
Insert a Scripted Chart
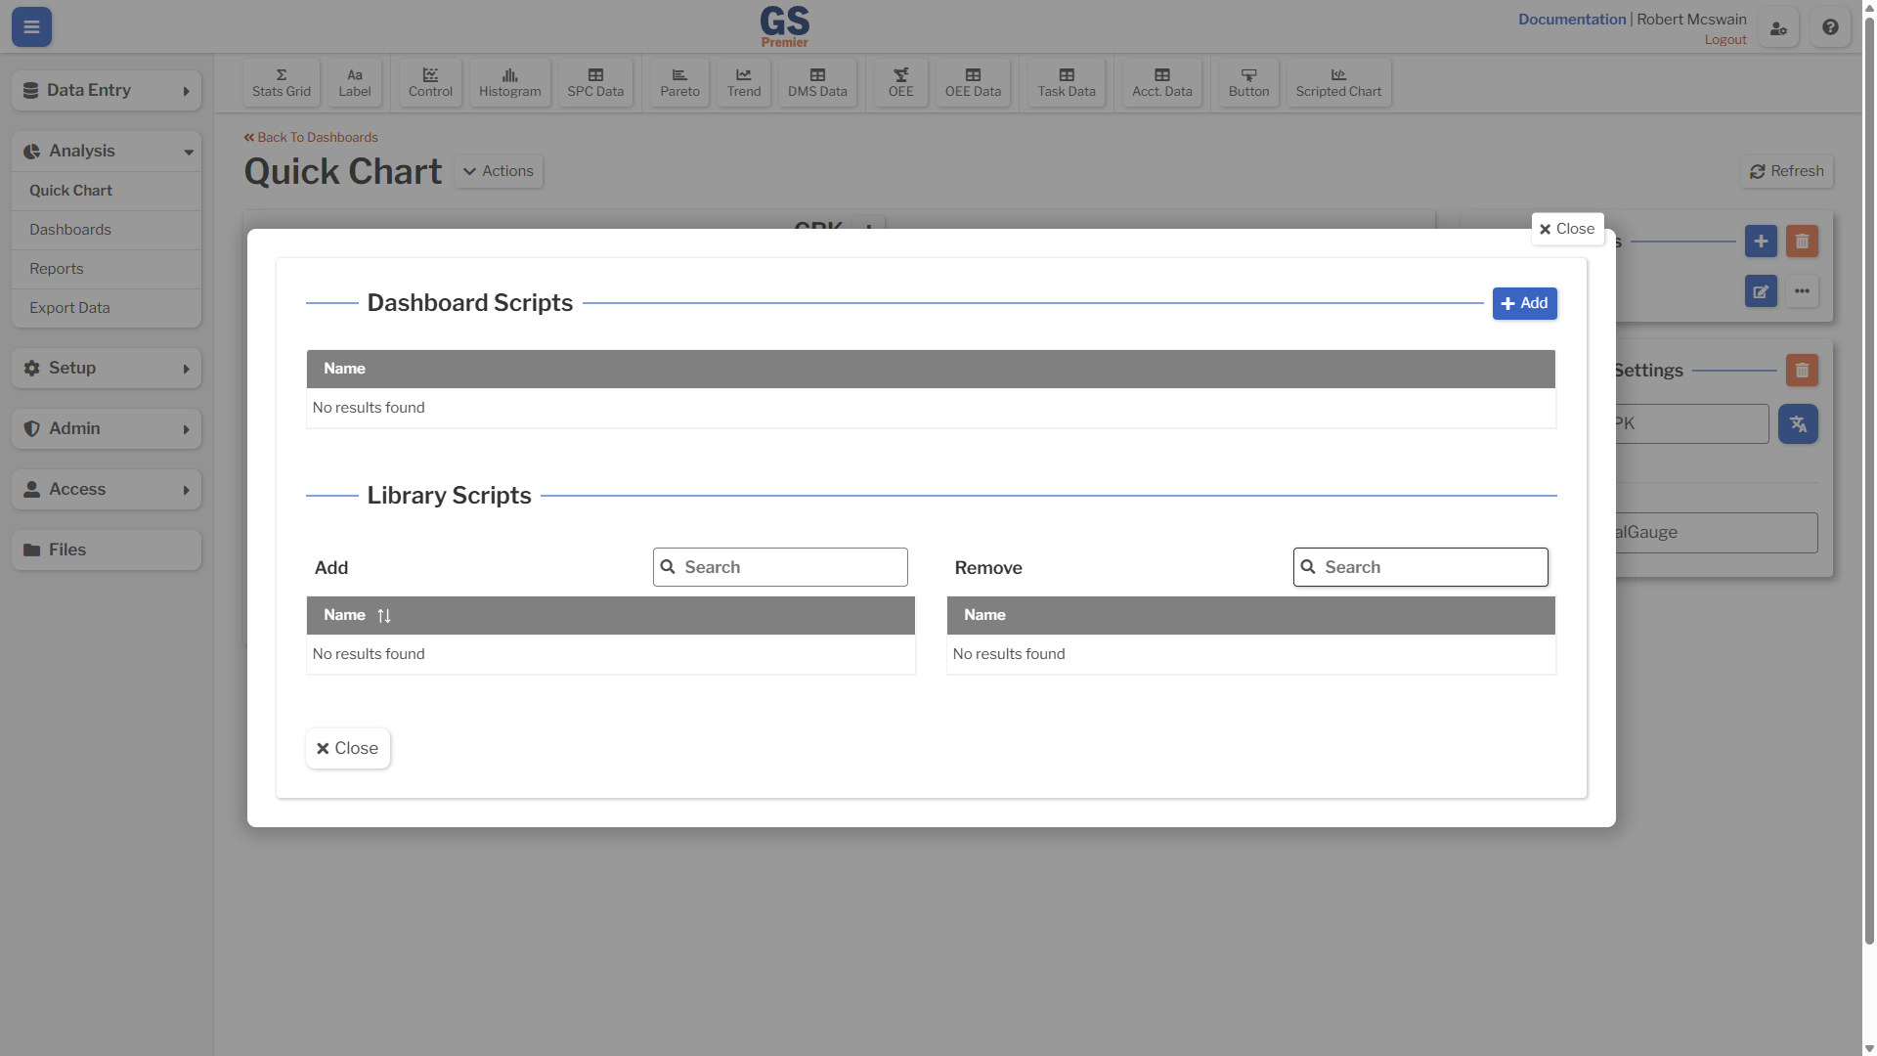tap(1338, 82)
